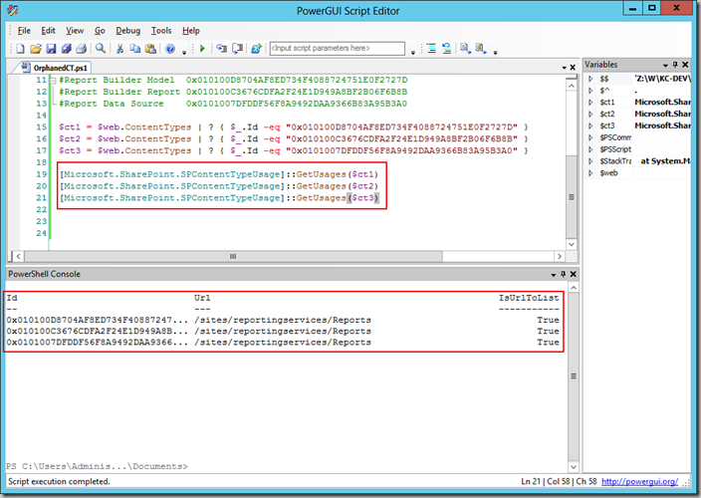Toggle auto-hide pin on PowerShell Console panel
The height and width of the screenshot is (498, 701).
(x=564, y=274)
